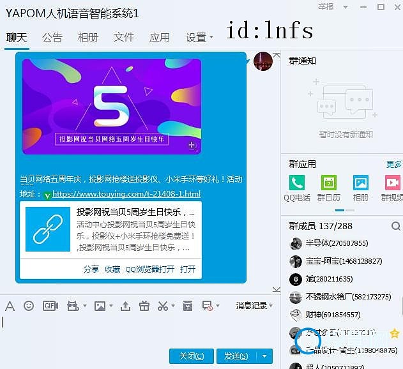
Task: Click the red envelope (¥) icon
Action: tap(188, 306)
